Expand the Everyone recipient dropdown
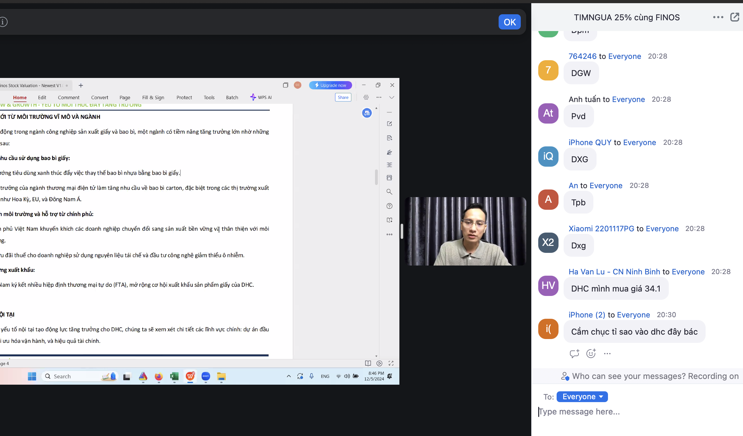743x436 pixels. tap(582, 397)
